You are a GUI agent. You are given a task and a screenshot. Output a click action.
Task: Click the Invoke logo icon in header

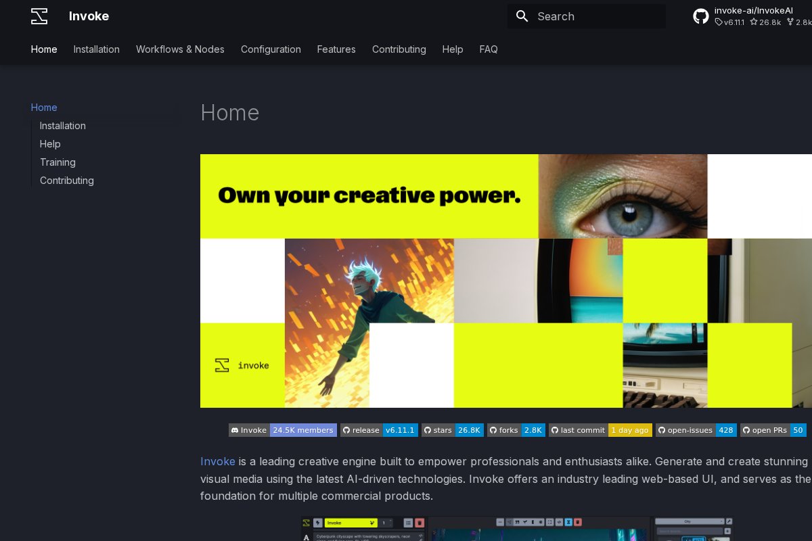[39, 16]
